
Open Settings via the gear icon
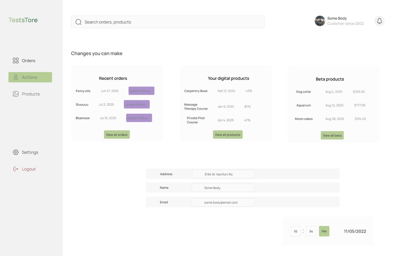[15, 152]
